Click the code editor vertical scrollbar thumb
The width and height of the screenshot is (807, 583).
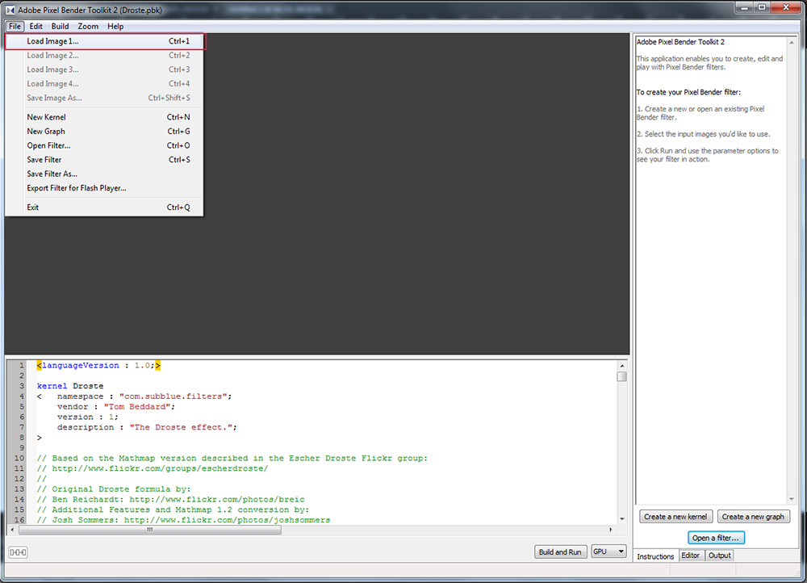click(621, 376)
